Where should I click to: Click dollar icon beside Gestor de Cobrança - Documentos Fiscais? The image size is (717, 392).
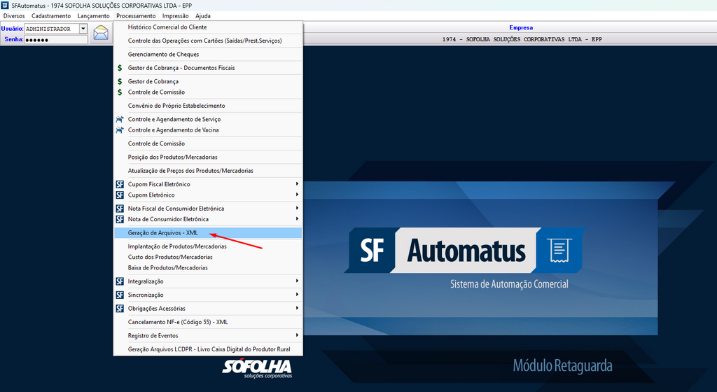(120, 68)
